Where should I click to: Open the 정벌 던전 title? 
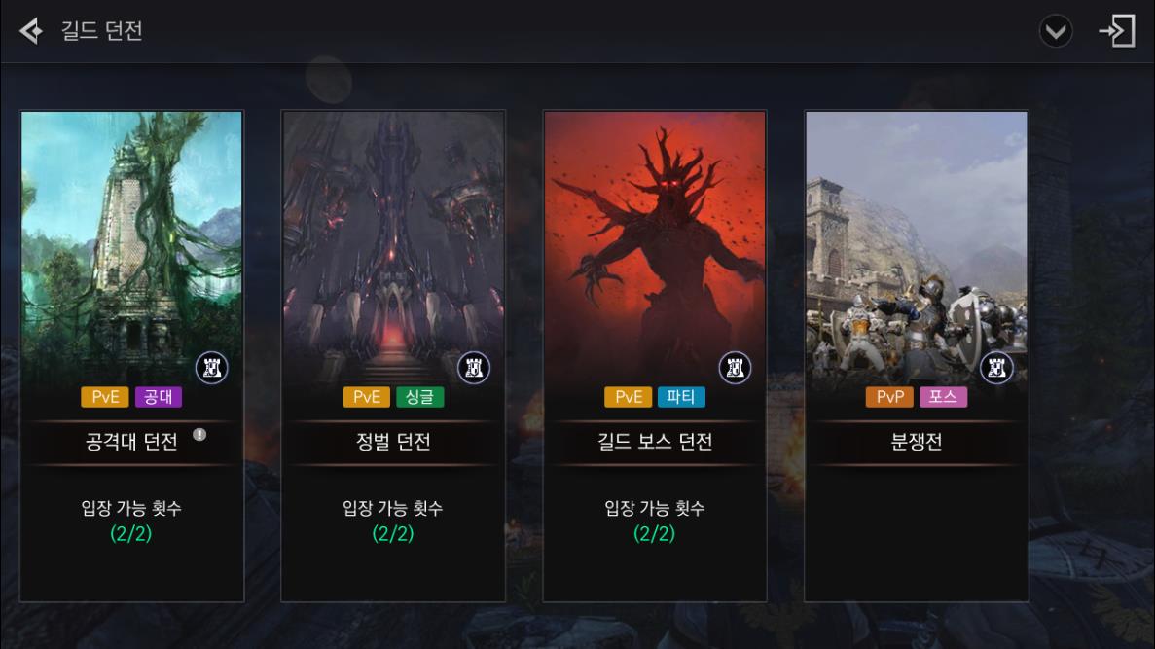tap(393, 442)
